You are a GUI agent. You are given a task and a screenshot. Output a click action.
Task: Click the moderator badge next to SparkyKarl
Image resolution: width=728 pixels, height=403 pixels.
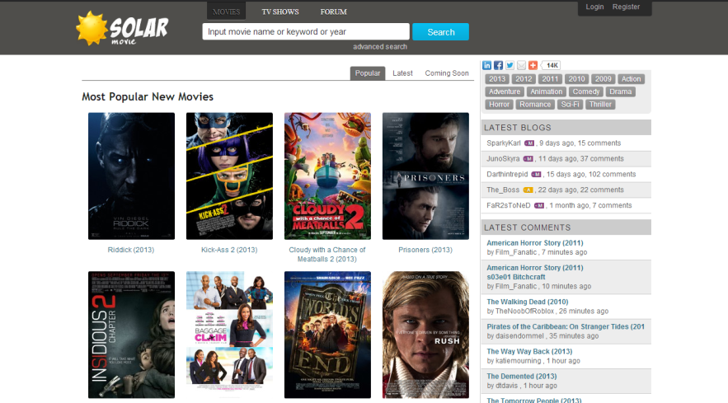point(529,143)
